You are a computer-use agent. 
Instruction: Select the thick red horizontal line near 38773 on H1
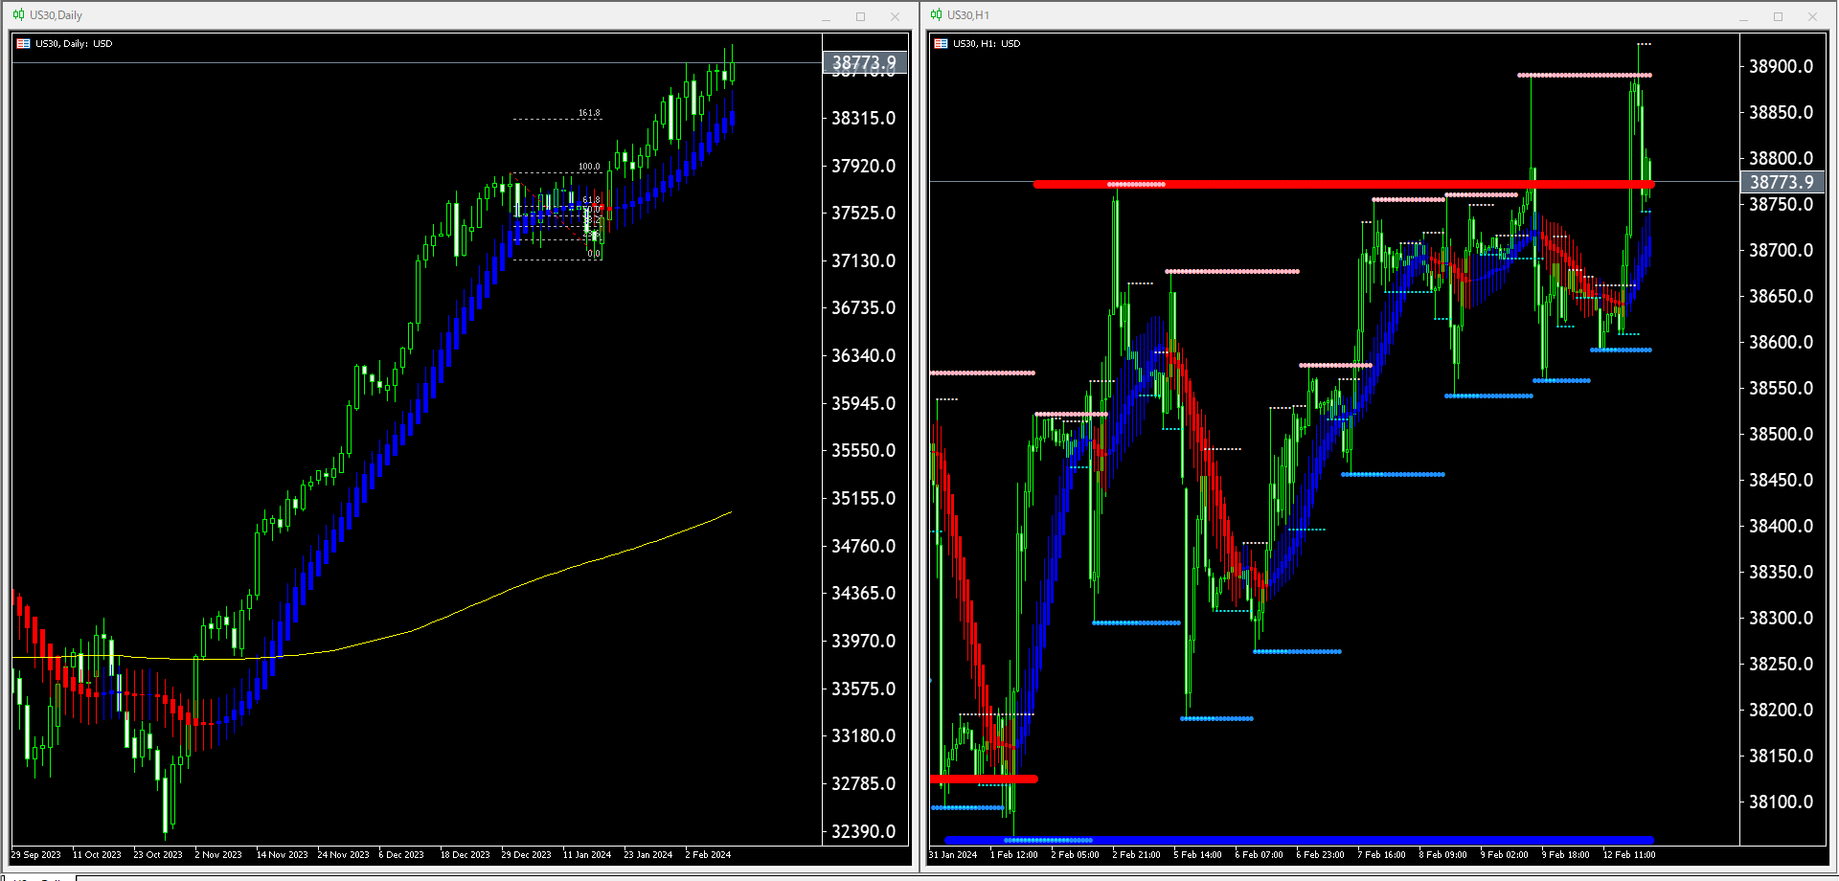click(x=1344, y=184)
